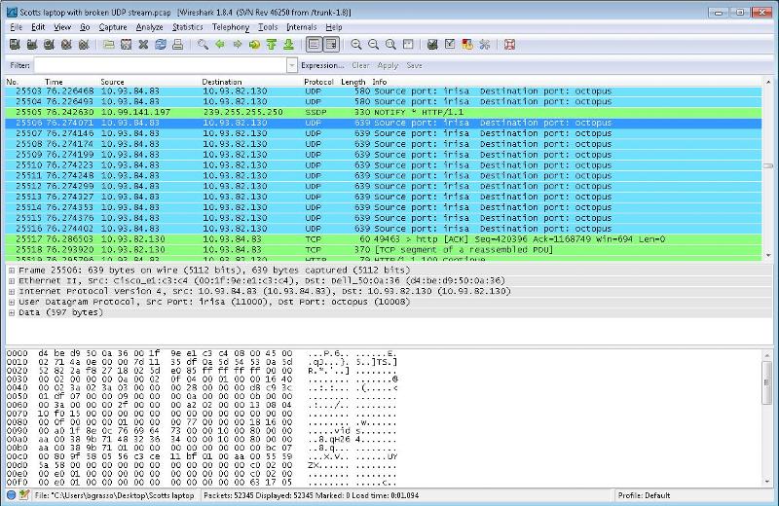Viewport: 779px width, 506px height.
Task: Open the filter history dropdown arrow
Action: pos(291,65)
